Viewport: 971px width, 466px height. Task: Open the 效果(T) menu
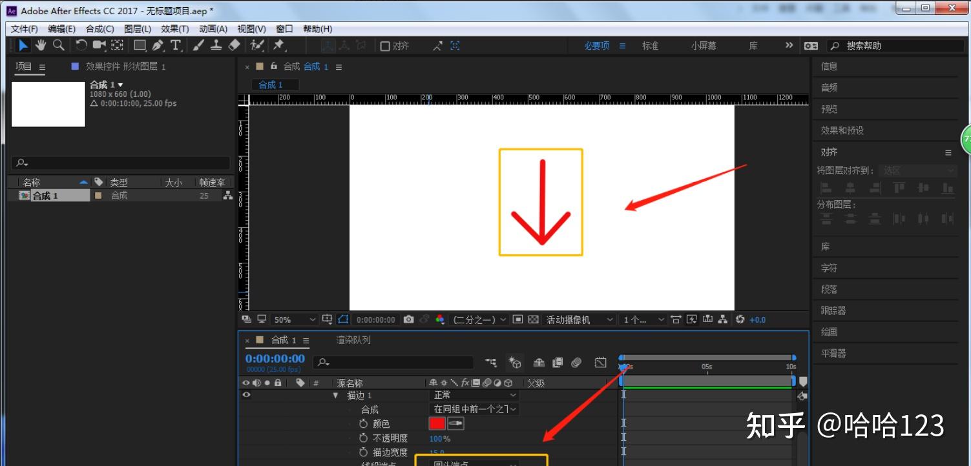pos(175,29)
